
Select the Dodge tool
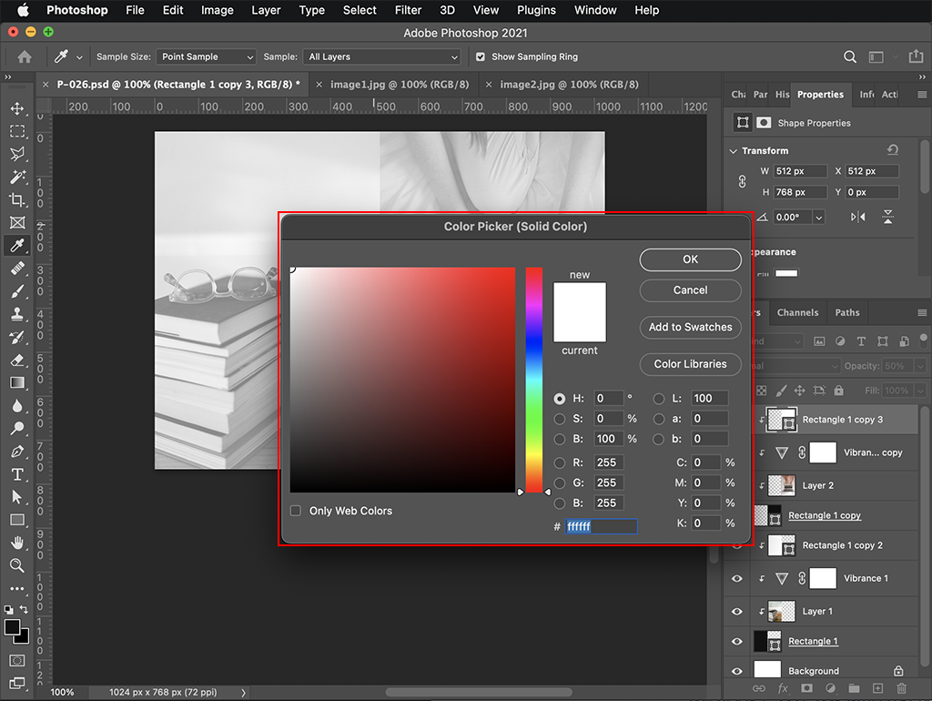point(17,428)
